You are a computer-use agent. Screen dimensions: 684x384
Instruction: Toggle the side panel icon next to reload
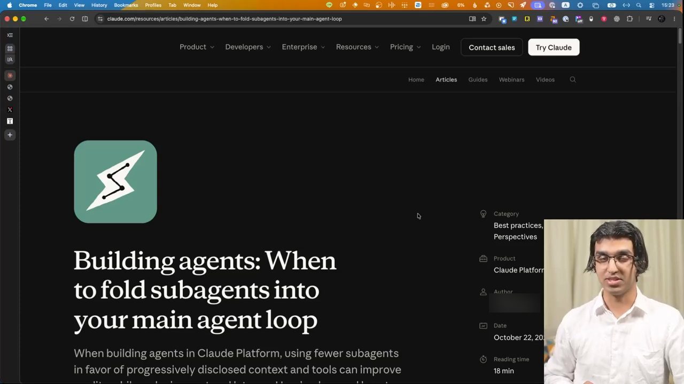point(85,19)
